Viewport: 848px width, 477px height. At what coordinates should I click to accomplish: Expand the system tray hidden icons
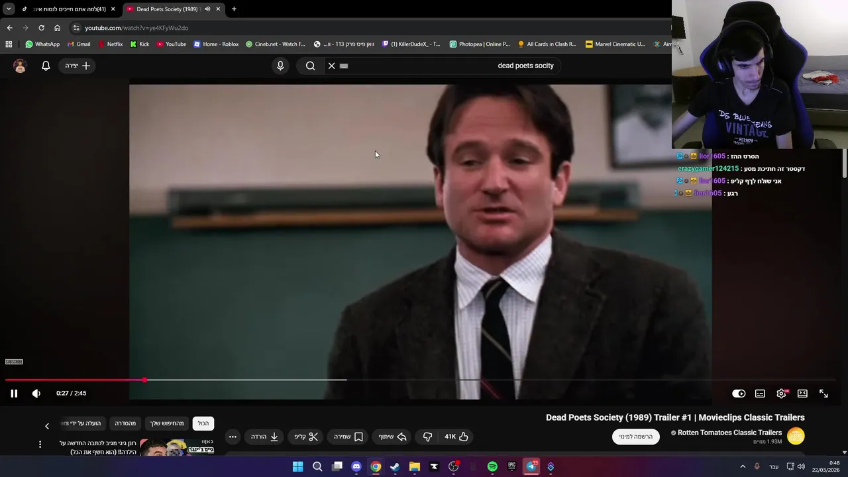coord(743,466)
